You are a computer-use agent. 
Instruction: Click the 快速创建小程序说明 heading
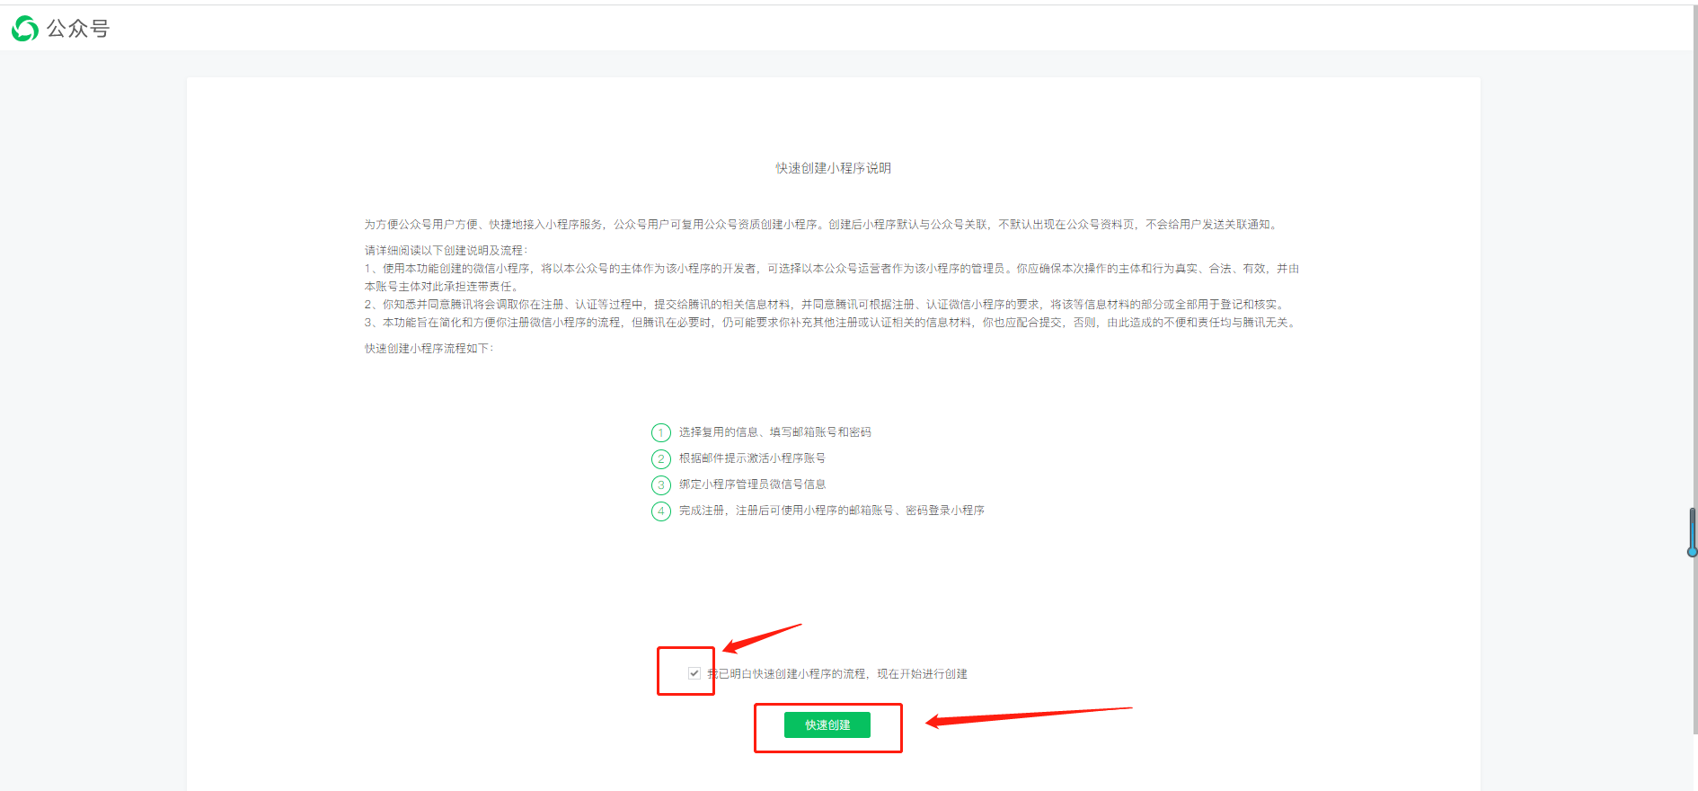pos(833,168)
